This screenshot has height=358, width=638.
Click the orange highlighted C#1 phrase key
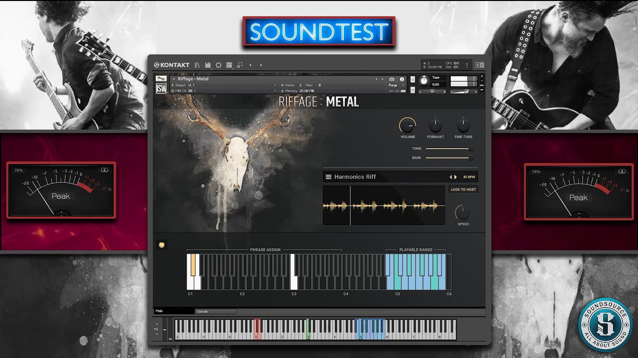193,265
